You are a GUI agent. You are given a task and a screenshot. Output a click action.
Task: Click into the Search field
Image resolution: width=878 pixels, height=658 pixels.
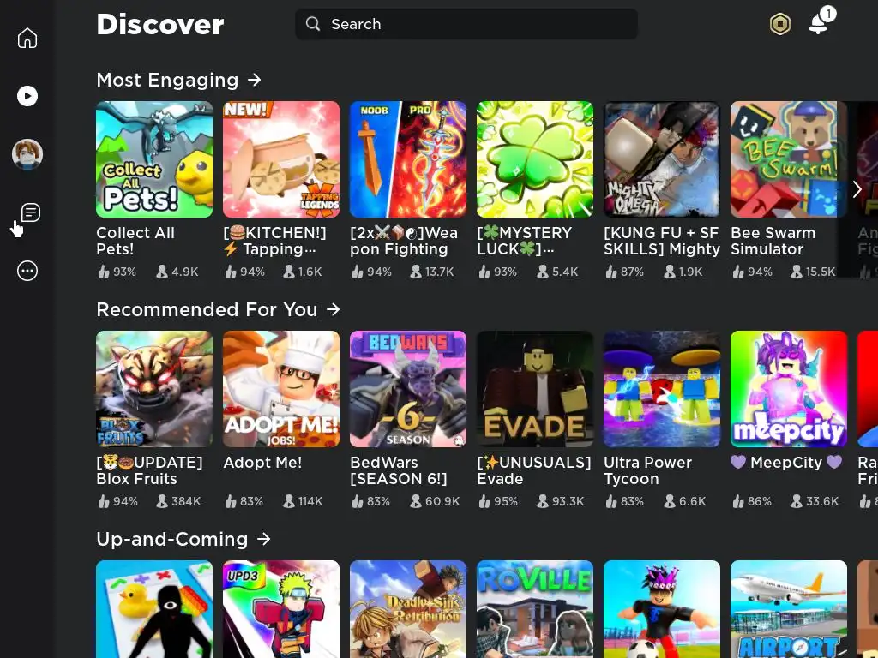(466, 24)
